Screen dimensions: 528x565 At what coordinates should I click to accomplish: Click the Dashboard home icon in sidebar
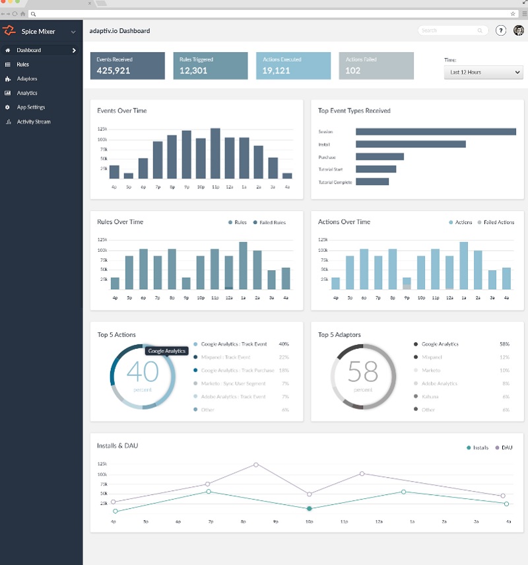[x=7, y=50]
